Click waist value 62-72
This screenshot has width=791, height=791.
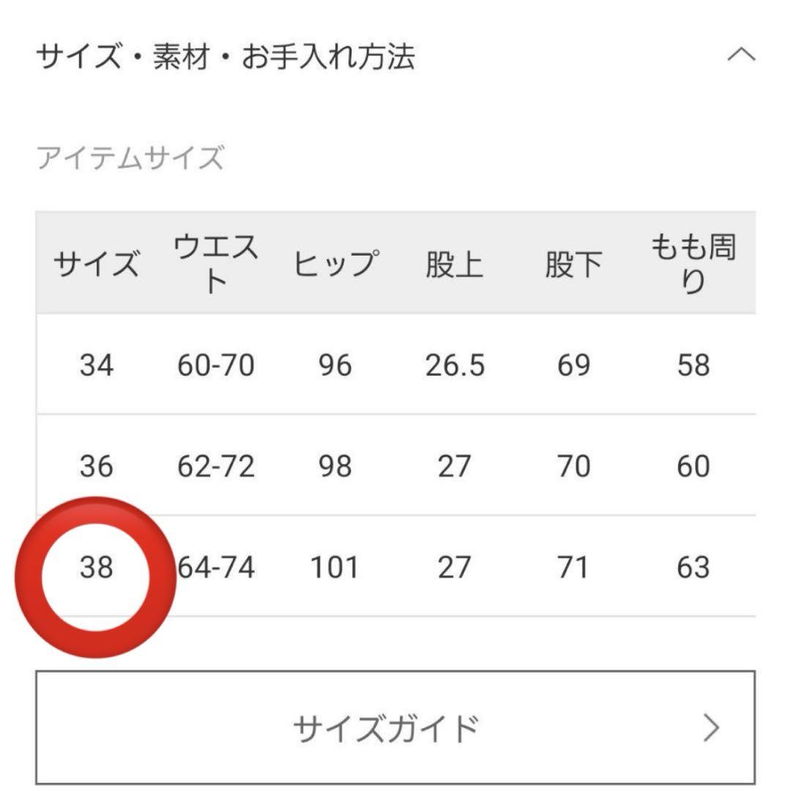216,466
